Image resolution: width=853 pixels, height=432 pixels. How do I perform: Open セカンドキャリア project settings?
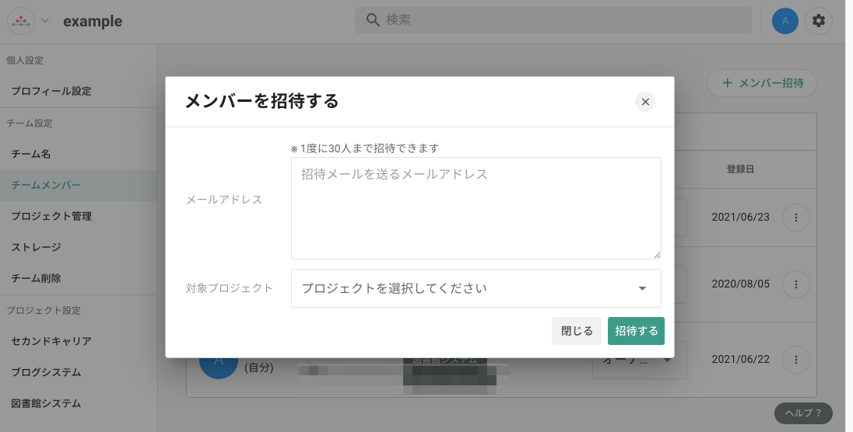(x=79, y=341)
